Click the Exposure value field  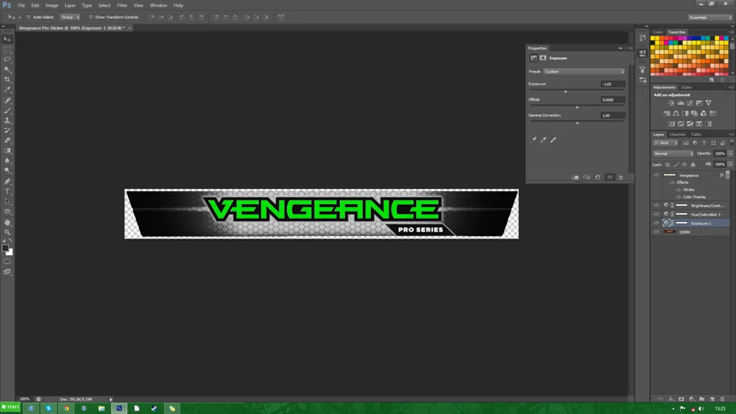612,84
